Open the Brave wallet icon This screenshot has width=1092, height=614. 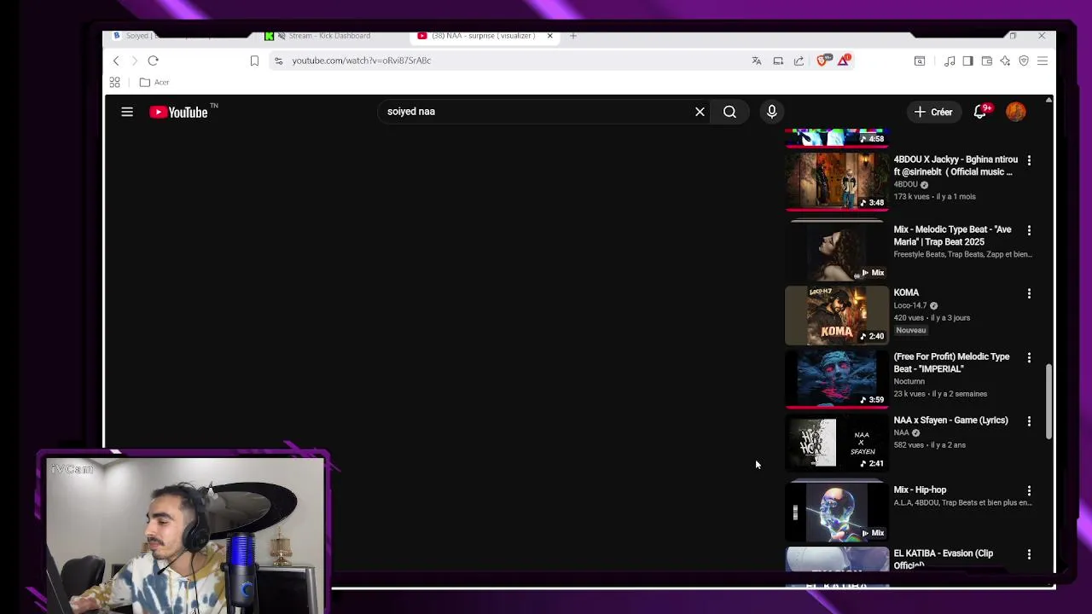pos(986,61)
